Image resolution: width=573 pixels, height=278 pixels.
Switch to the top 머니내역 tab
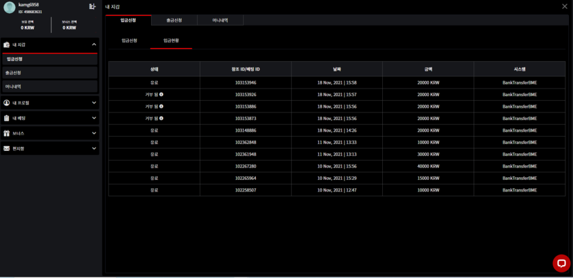coord(220,20)
